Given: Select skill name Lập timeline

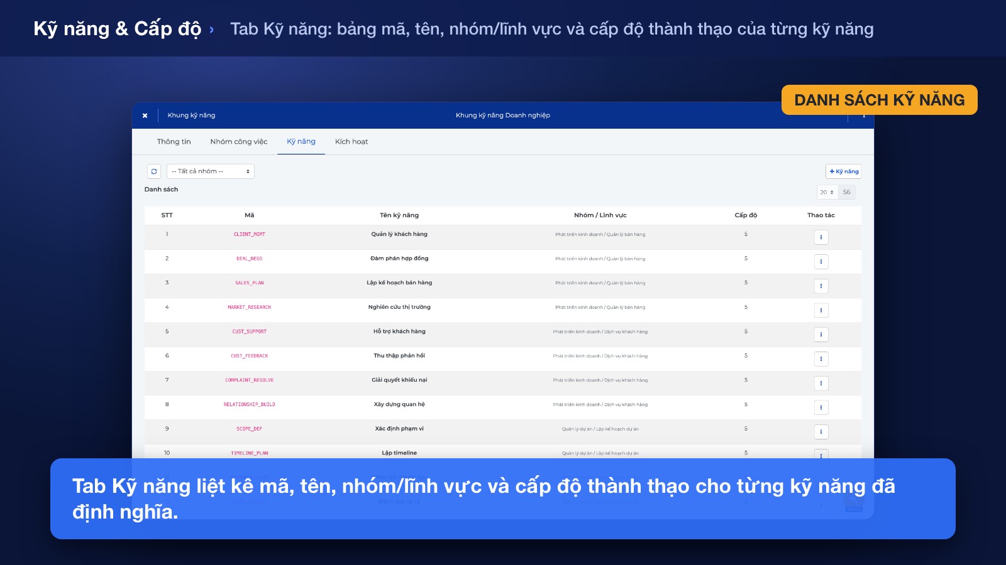Looking at the screenshot, I should (399, 453).
